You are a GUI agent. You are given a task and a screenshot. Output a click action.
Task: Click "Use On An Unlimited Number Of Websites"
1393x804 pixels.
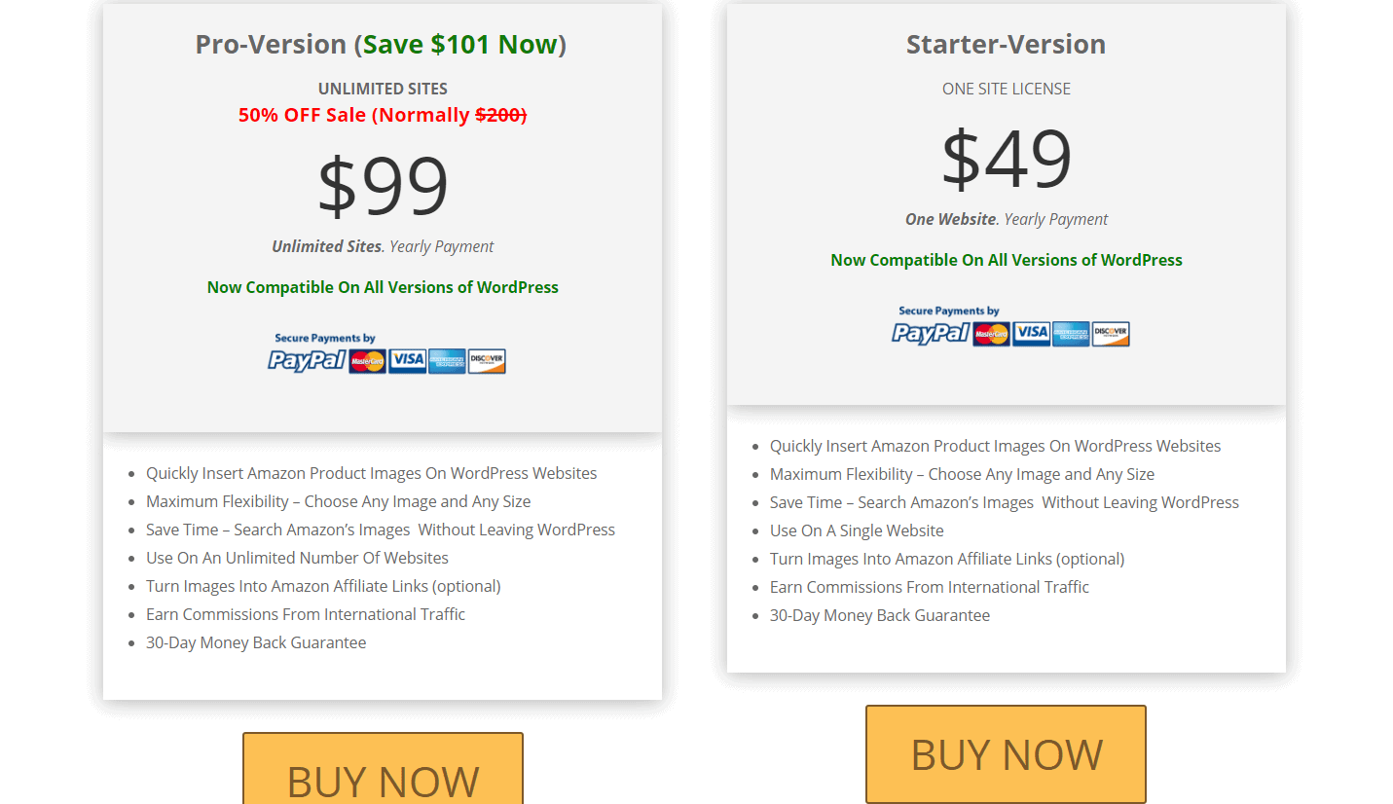297,558
